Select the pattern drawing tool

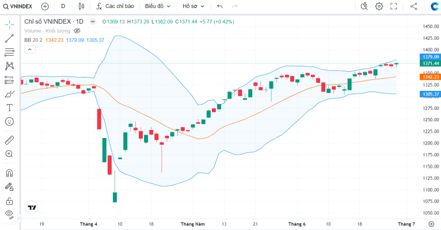(x=9, y=66)
